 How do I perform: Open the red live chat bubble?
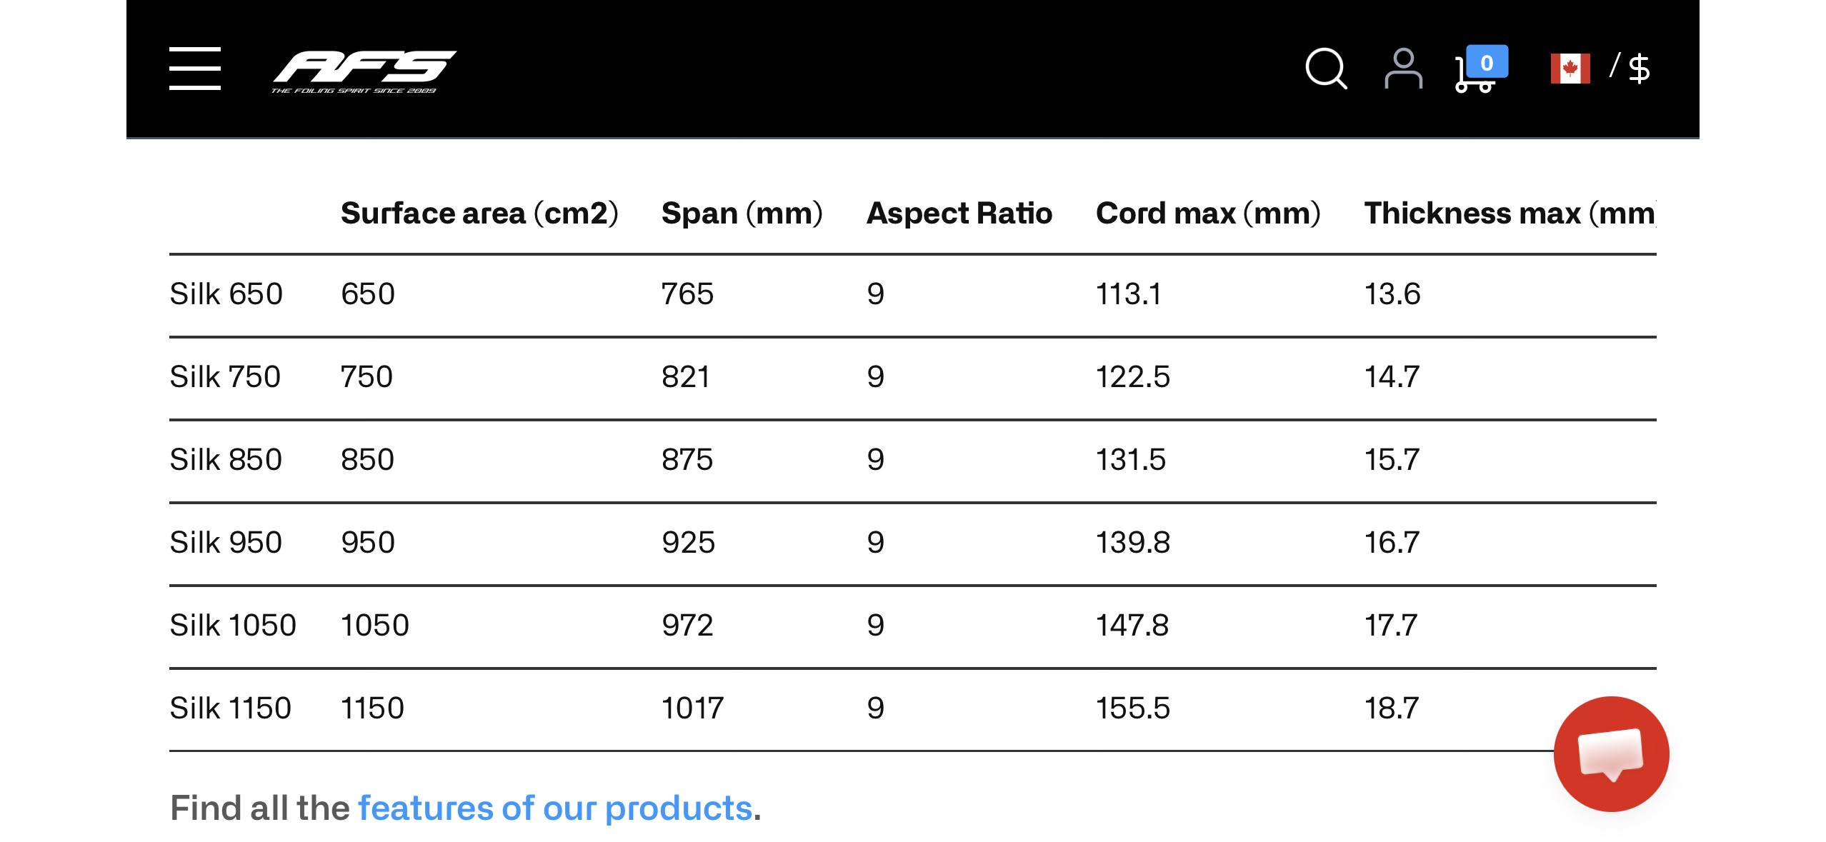(x=1611, y=753)
